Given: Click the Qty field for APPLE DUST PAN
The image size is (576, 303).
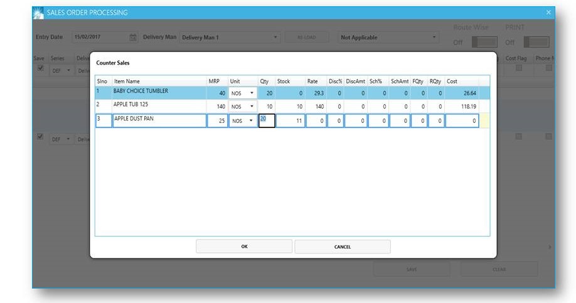Looking at the screenshot, I should click(x=267, y=121).
